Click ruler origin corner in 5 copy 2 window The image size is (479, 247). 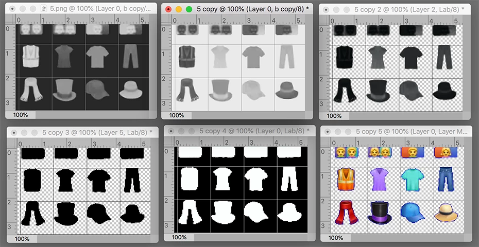(323, 21)
